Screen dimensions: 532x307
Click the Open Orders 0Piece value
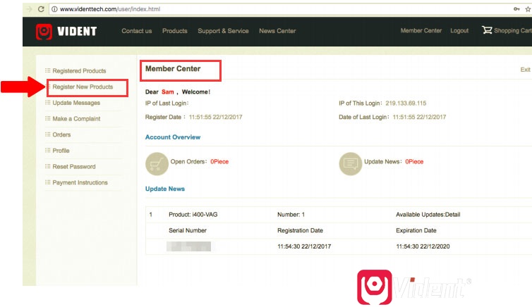219,162
